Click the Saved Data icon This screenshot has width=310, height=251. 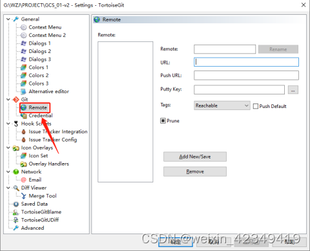point(16,204)
